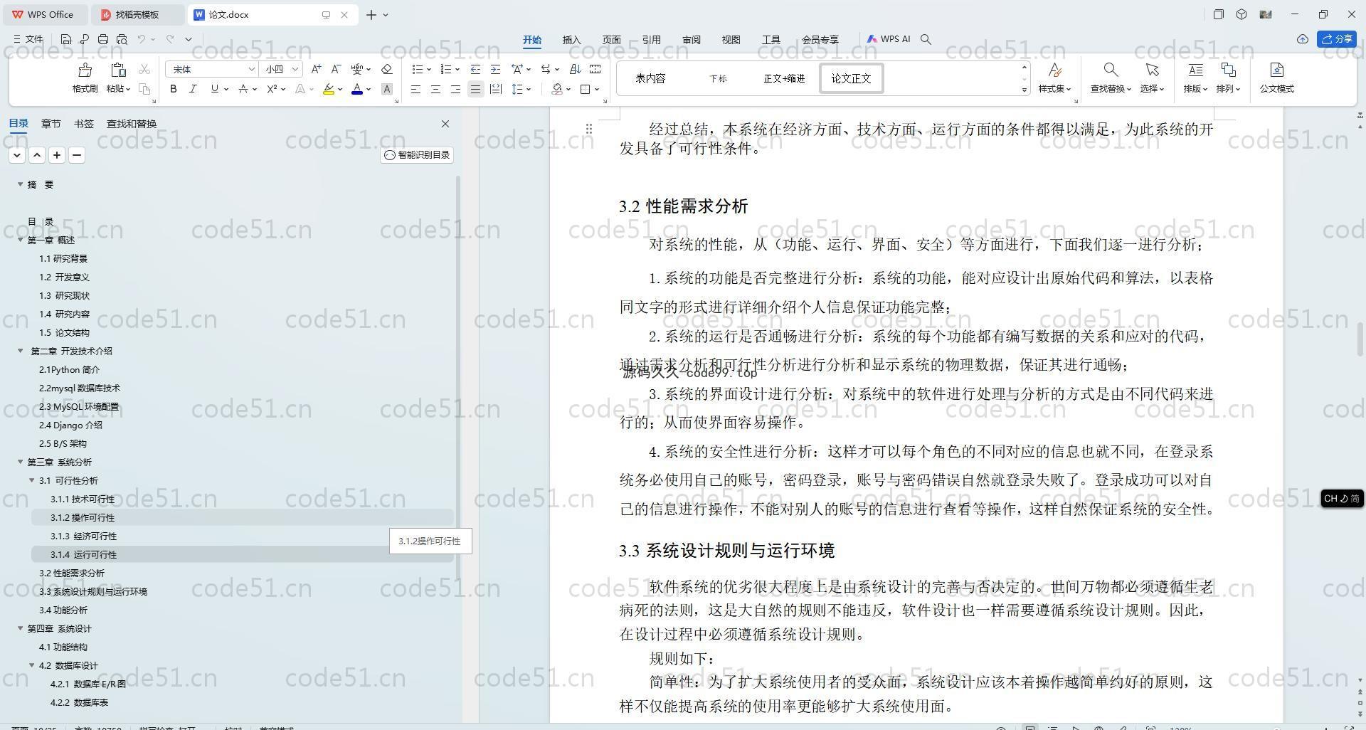The width and height of the screenshot is (1366, 730).
Task: Click the WPS AI button
Action: point(889,39)
